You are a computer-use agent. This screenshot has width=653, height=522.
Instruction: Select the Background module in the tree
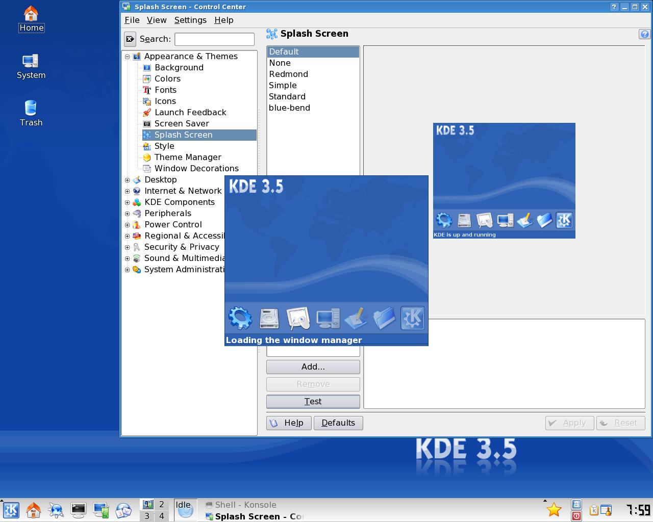point(179,68)
